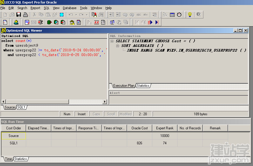253x166 pixels.
Task: Select the SQL1 row cell
Action: (x=14, y=143)
